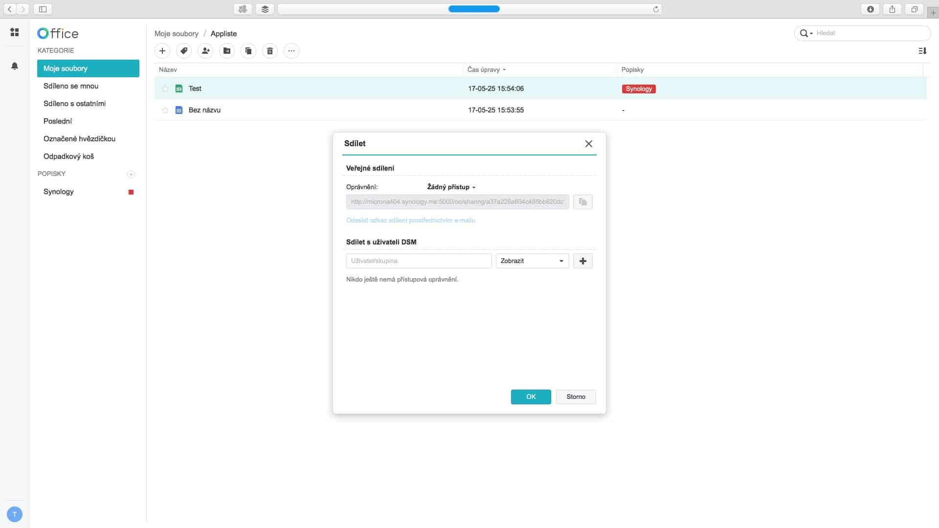The width and height of the screenshot is (939, 528).
Task: Copy the sharing link with clipboard icon
Action: (x=582, y=202)
